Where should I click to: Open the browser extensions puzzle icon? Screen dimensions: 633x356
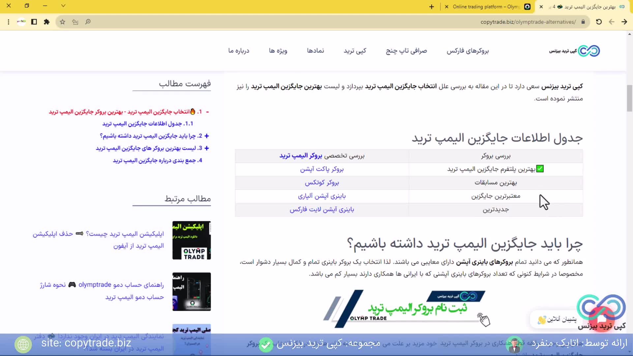coord(46,22)
